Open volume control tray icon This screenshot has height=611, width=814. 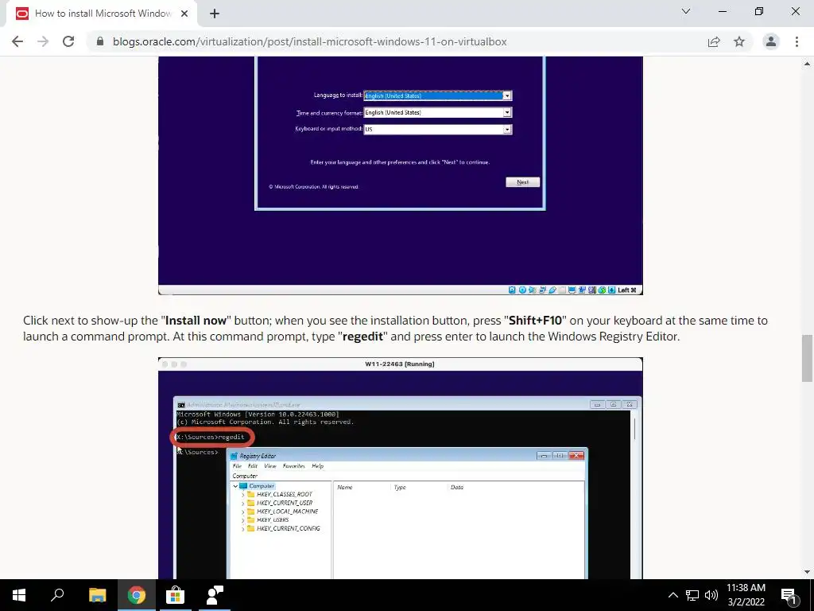pos(711,595)
